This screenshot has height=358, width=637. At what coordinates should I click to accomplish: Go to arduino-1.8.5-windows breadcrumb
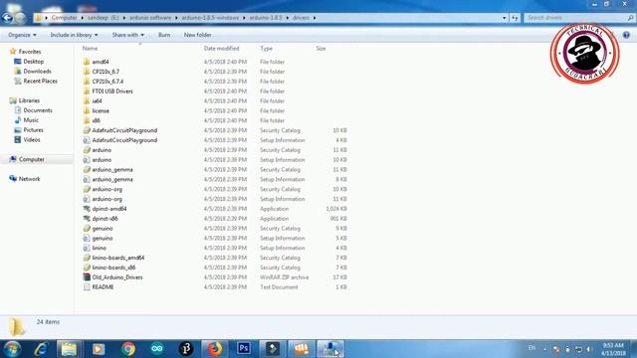pos(210,18)
